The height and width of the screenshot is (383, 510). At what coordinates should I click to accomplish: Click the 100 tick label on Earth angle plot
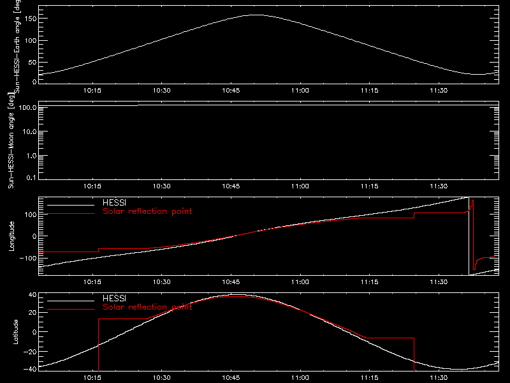(31, 41)
